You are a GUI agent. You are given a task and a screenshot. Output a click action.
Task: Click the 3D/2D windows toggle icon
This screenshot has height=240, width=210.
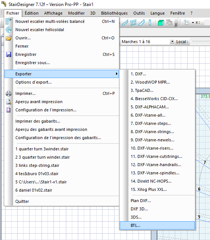(x=169, y=22)
